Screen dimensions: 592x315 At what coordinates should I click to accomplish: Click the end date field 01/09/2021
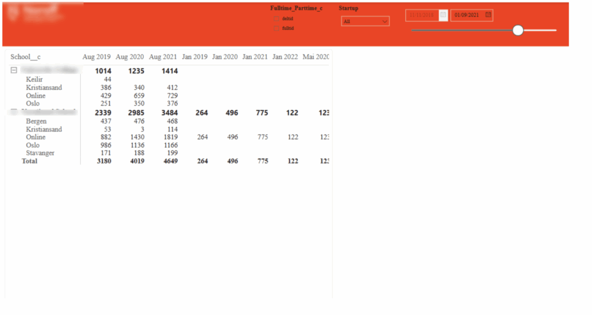pyautogui.click(x=467, y=15)
